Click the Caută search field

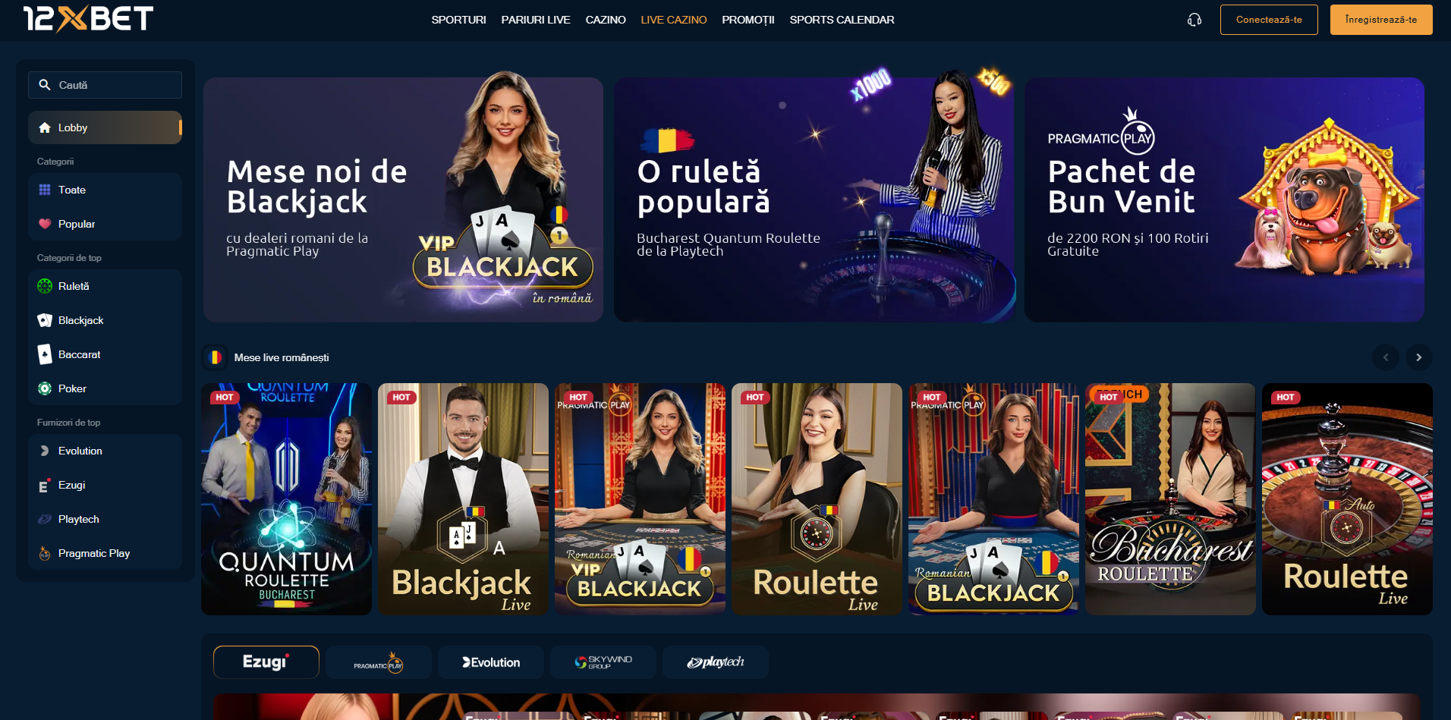coord(105,85)
